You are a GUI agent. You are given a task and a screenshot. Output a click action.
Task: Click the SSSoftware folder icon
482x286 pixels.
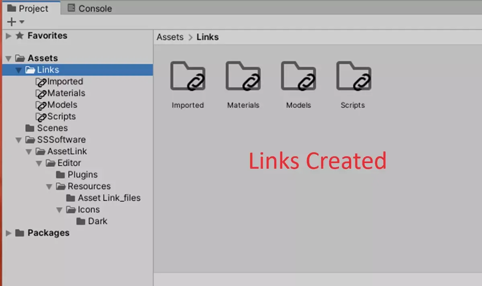[x=30, y=140]
